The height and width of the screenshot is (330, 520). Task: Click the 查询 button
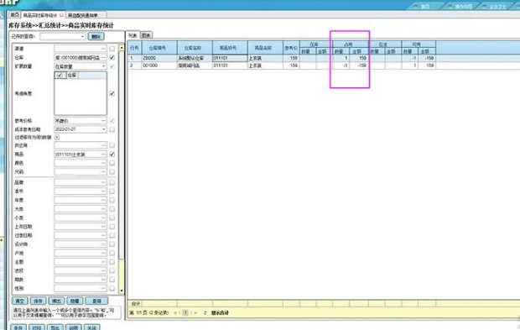96,301
